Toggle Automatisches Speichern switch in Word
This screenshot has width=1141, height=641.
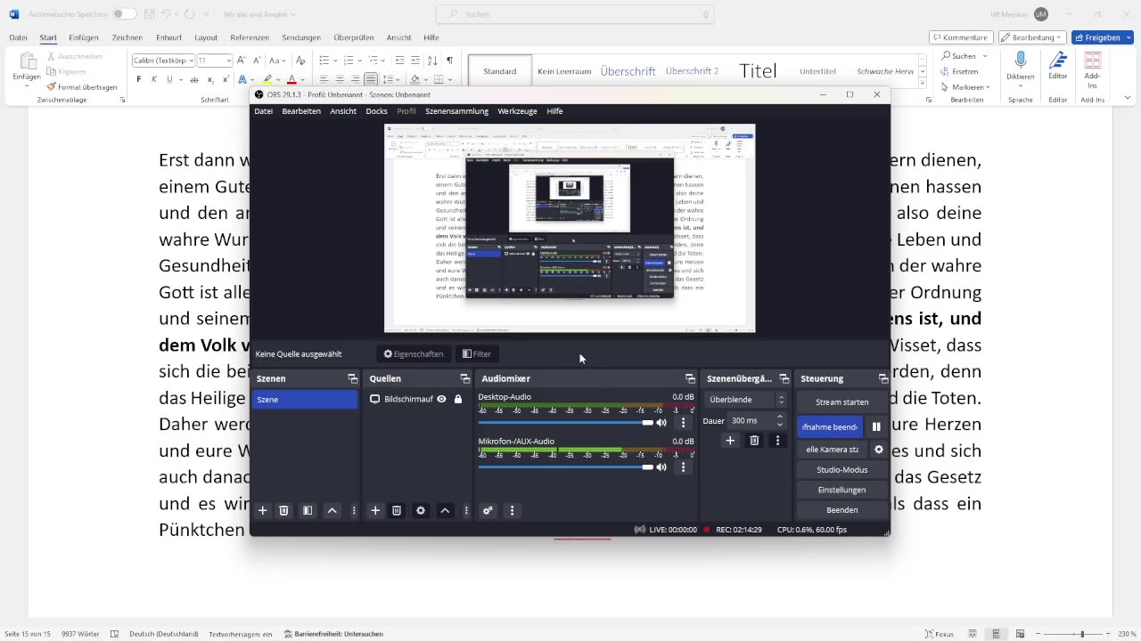coord(124,14)
